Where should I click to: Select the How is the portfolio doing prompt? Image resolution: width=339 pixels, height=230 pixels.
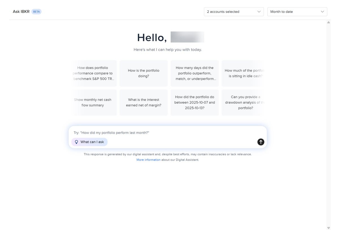tap(144, 73)
